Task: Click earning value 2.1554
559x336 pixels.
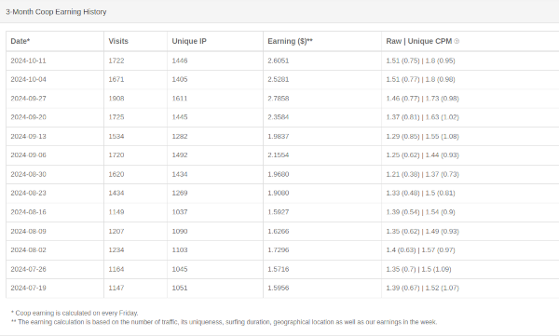Action: [x=279, y=155]
